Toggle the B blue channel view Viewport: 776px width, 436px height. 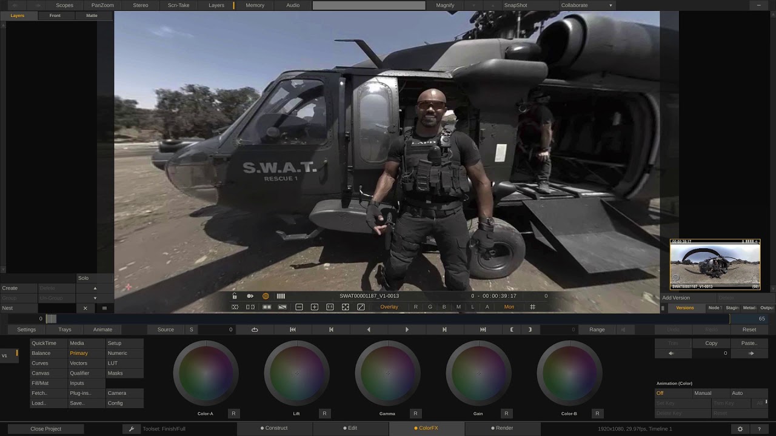coord(444,307)
